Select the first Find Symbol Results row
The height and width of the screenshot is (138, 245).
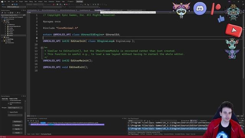click(64, 123)
